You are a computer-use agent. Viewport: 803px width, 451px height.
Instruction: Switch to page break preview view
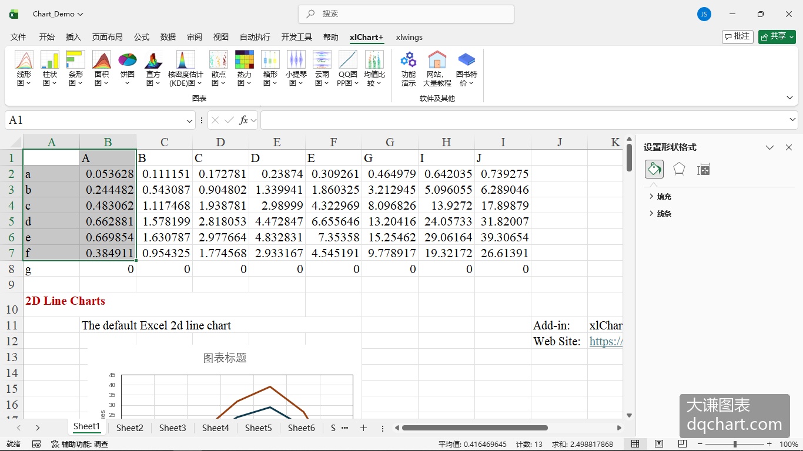click(682, 444)
